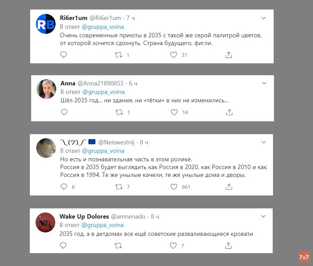Open Wake Up Dolores profile name
This screenshot has height=266, width=313.
[x=84, y=217]
